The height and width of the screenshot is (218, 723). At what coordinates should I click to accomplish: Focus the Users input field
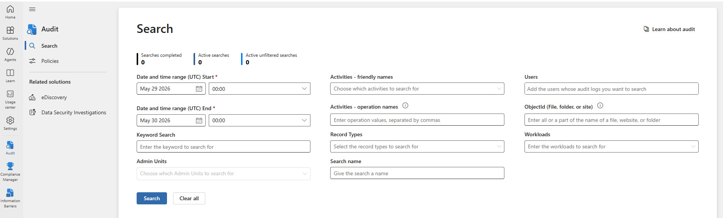click(611, 89)
